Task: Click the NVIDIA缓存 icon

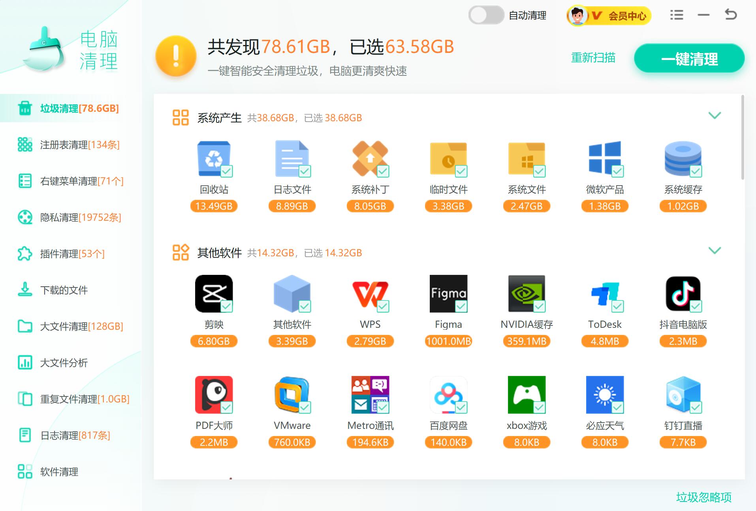Action: click(527, 293)
